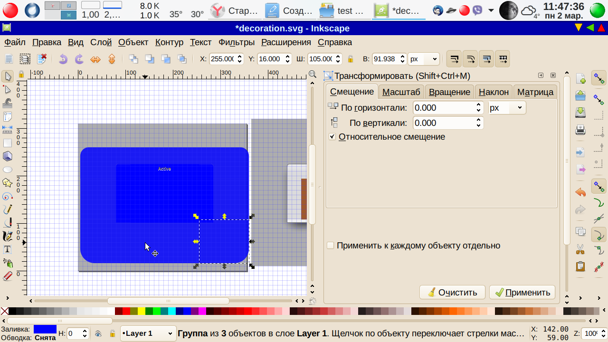Image resolution: width=608 pixels, height=342 pixels.
Task: Decrease the По вертикали value
Action: point(479,126)
